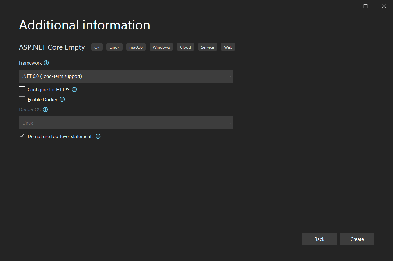Click the macOS tag
Screen dimensions: 393x261
pos(136,47)
